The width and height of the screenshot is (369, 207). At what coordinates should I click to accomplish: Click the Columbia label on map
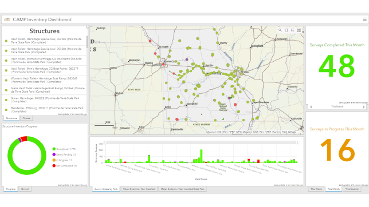[209, 65]
